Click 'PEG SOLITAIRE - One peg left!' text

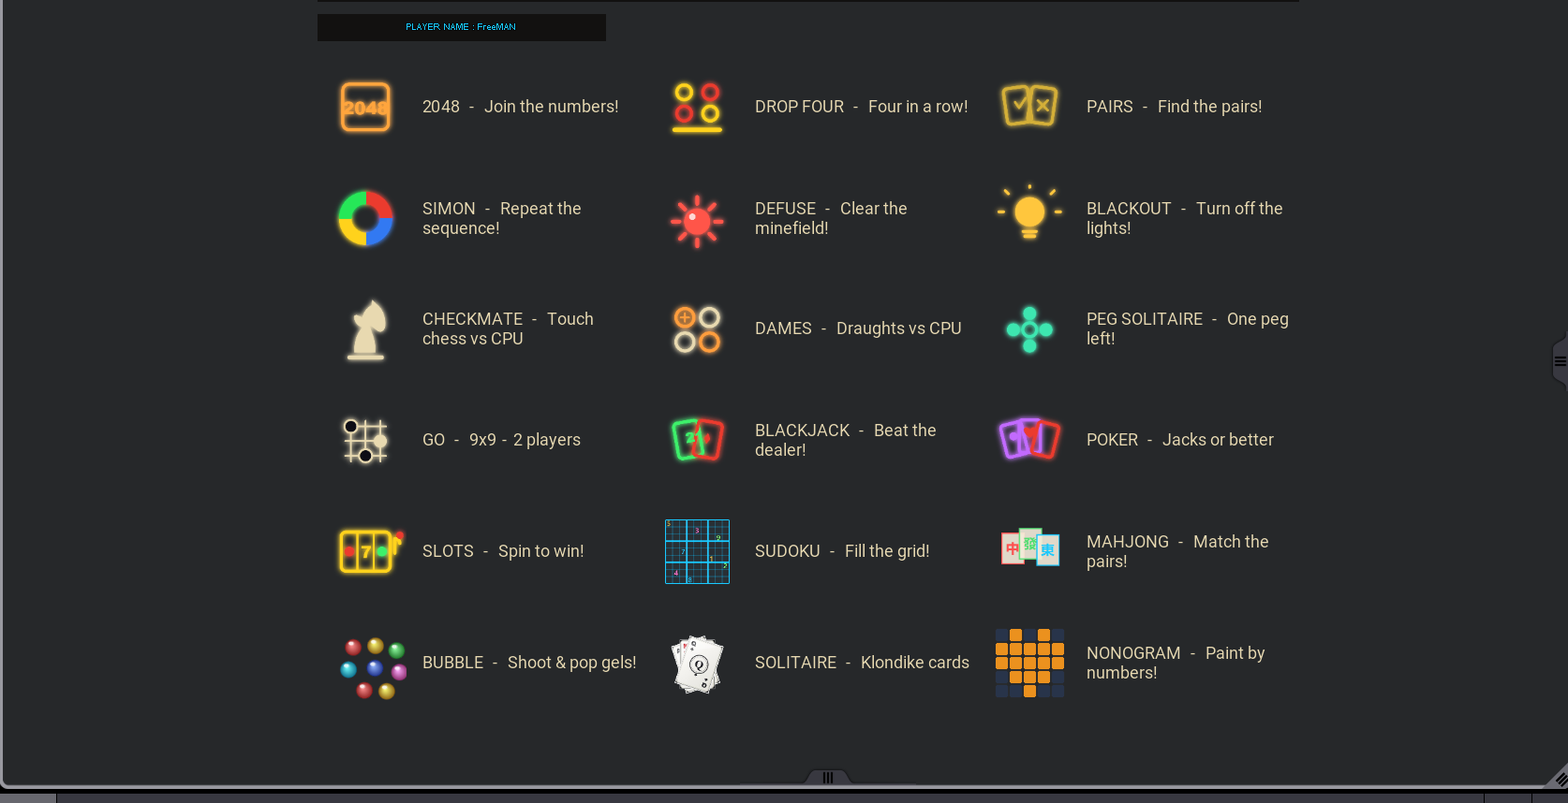point(1188,328)
